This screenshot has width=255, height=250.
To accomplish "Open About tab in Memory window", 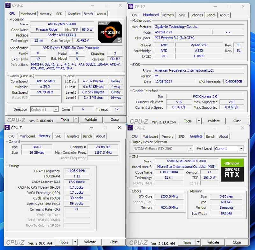I will (x=100, y=136).
